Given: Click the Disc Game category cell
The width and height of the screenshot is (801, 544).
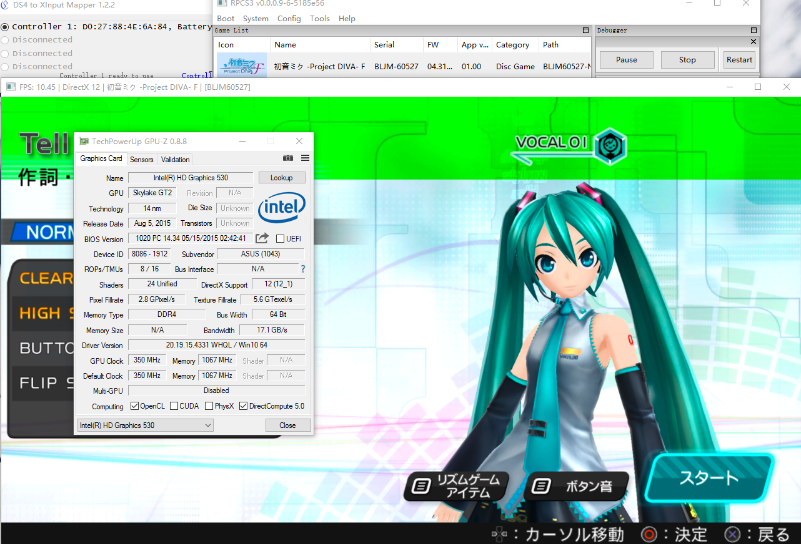Looking at the screenshot, I should tap(515, 66).
